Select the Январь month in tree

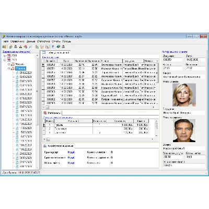coord(20,64)
